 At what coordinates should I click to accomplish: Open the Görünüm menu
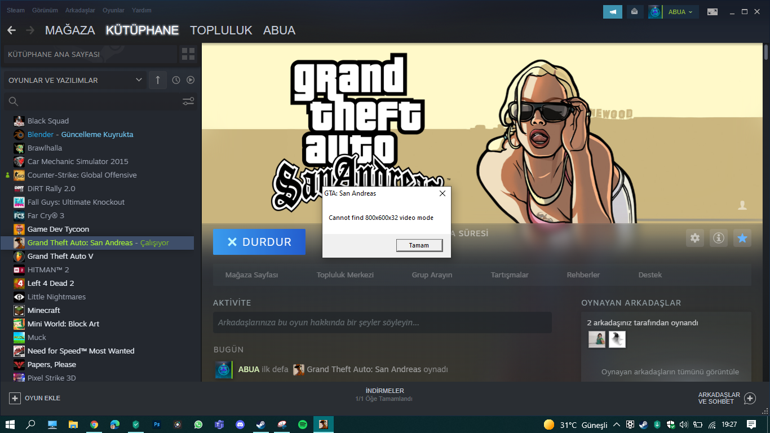45,10
